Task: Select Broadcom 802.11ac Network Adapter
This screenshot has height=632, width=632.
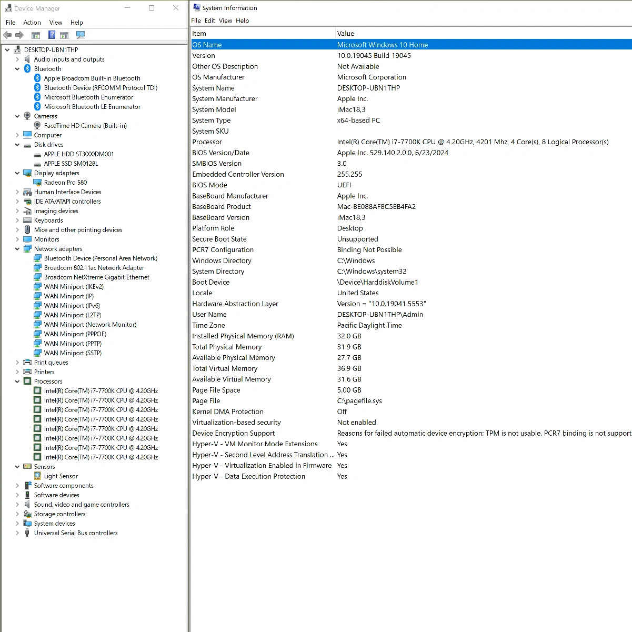Action: [x=94, y=268]
